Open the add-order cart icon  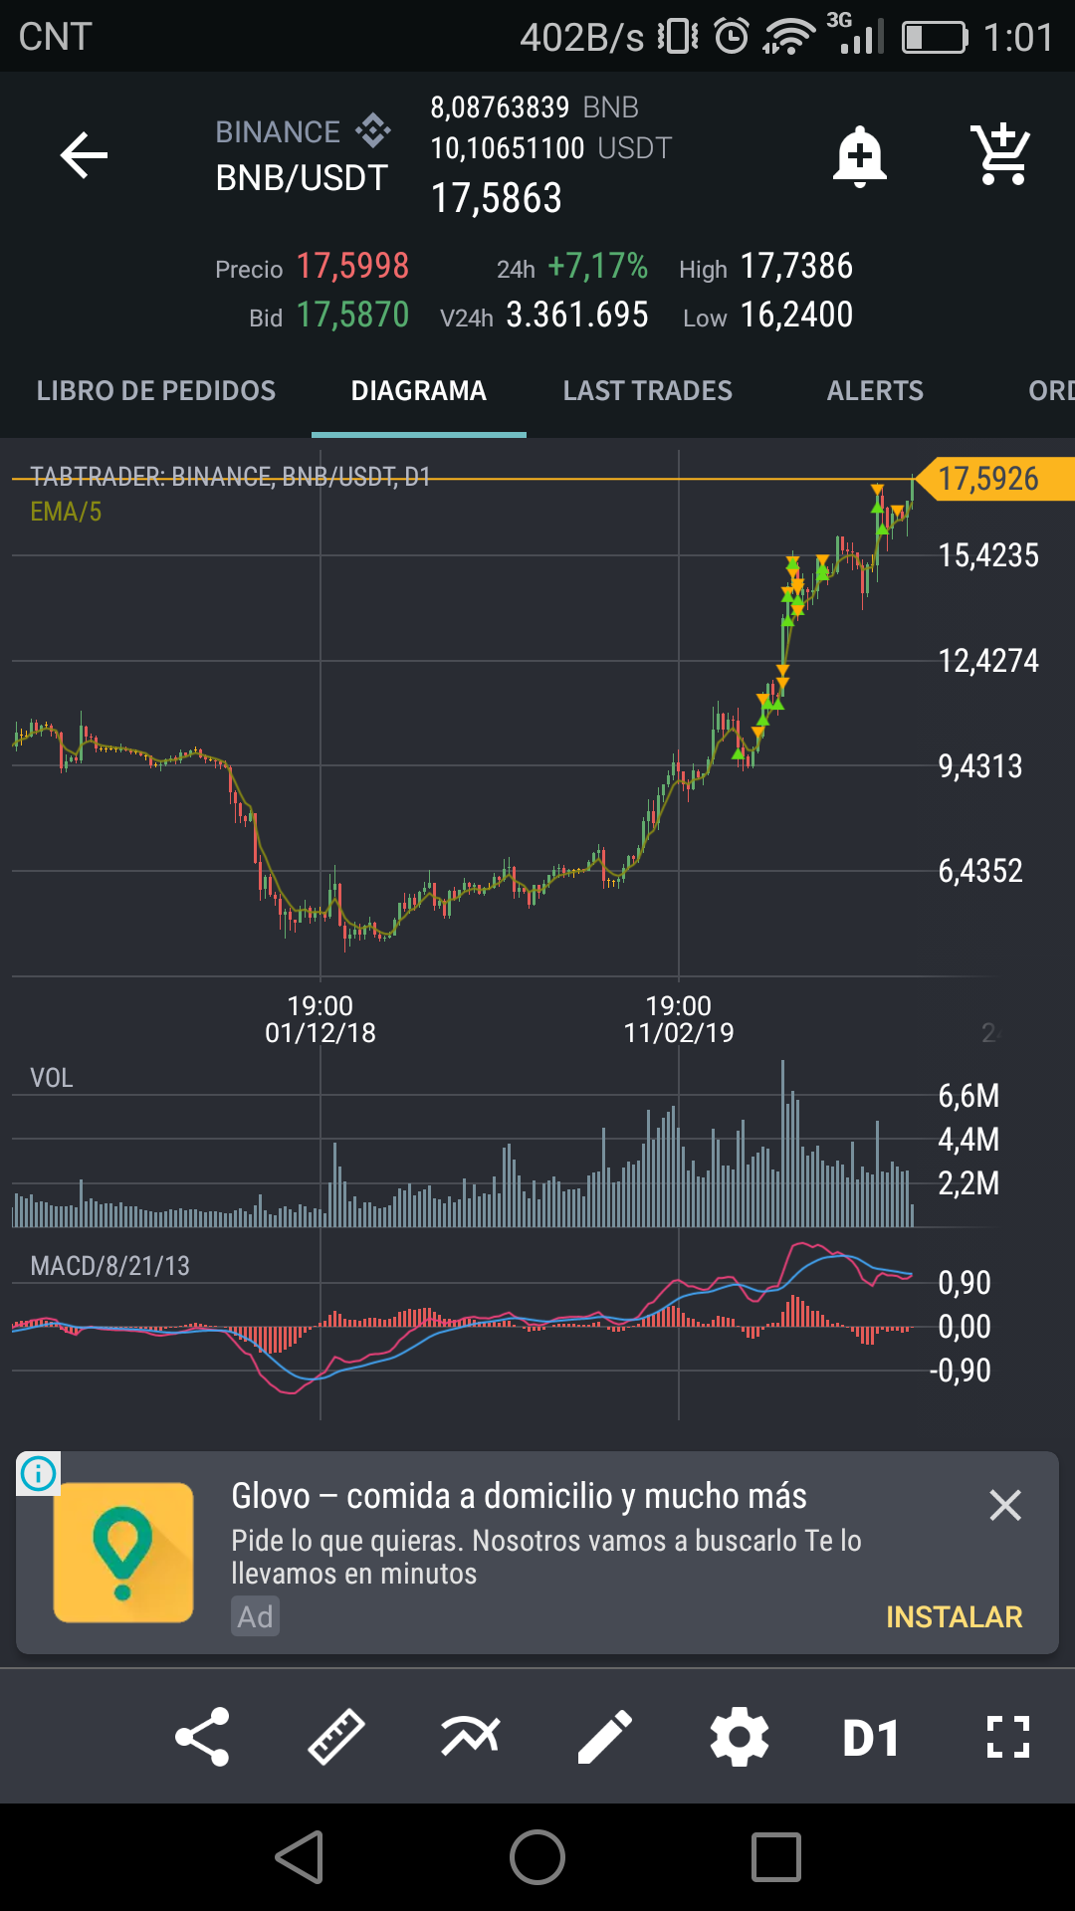click(1001, 155)
